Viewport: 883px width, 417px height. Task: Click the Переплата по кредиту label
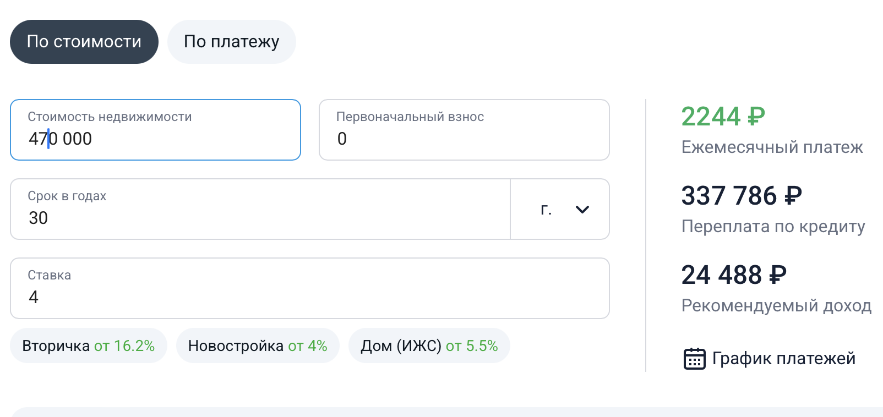[x=773, y=227]
